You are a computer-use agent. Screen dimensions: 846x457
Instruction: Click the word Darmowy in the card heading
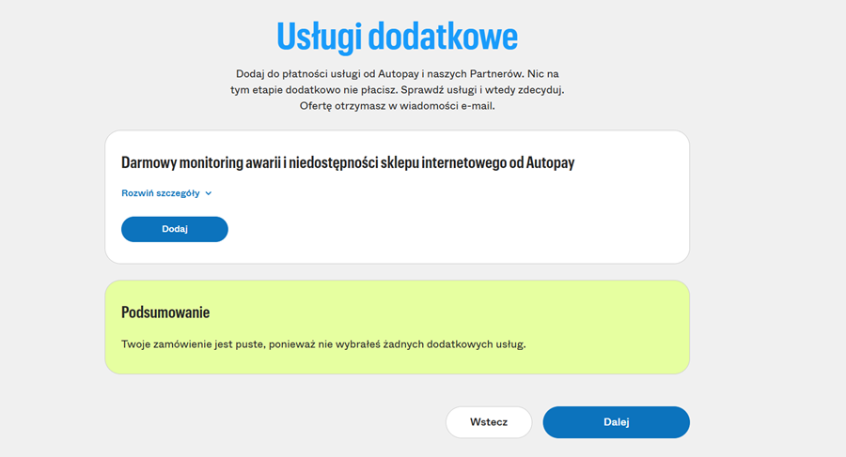tap(152, 162)
